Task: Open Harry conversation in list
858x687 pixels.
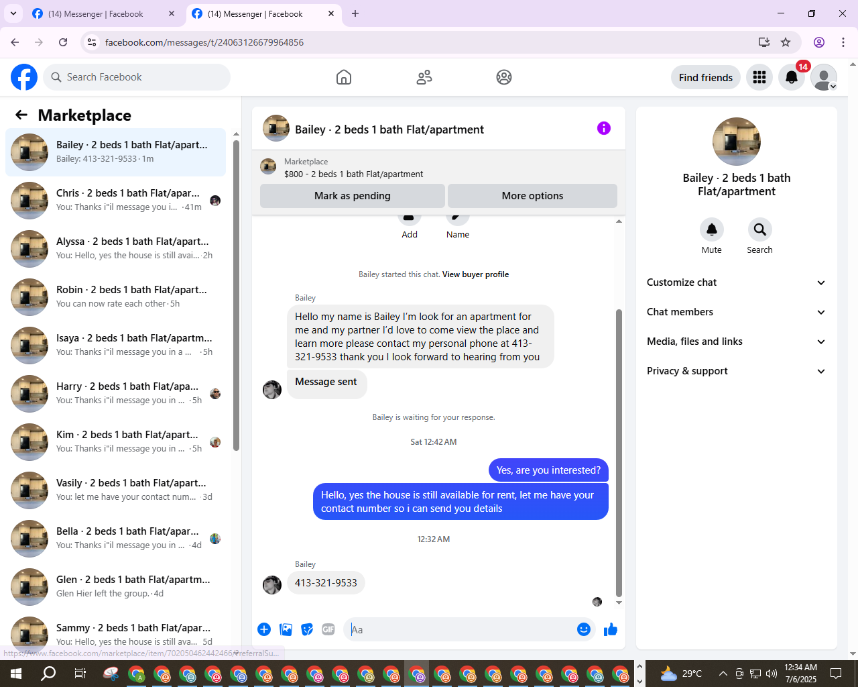Action: point(115,394)
